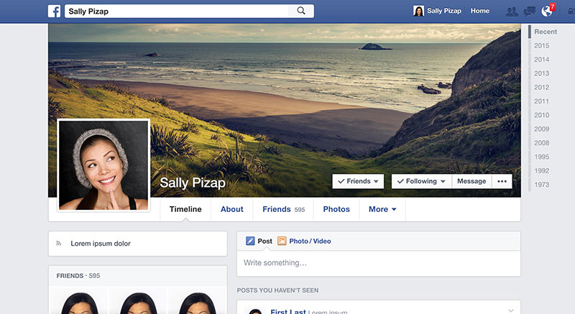
Task: Open the About tab
Action: (x=231, y=209)
